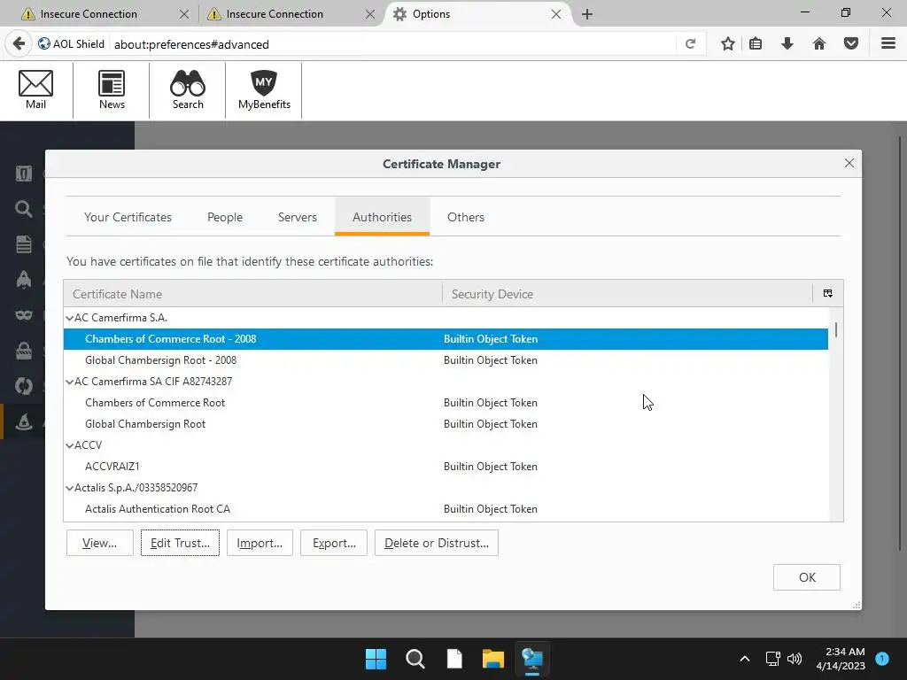Image resolution: width=907 pixels, height=680 pixels.
Task: Show hidden tray icons chevron
Action: pos(745,659)
